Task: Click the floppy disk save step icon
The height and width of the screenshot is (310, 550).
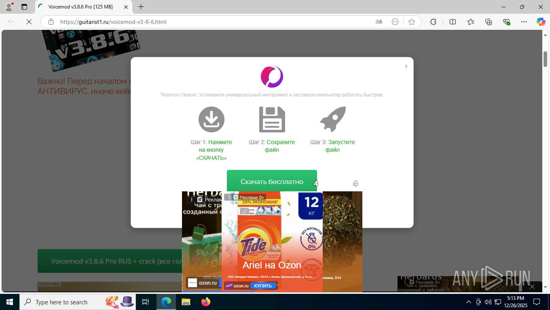Action: click(272, 119)
